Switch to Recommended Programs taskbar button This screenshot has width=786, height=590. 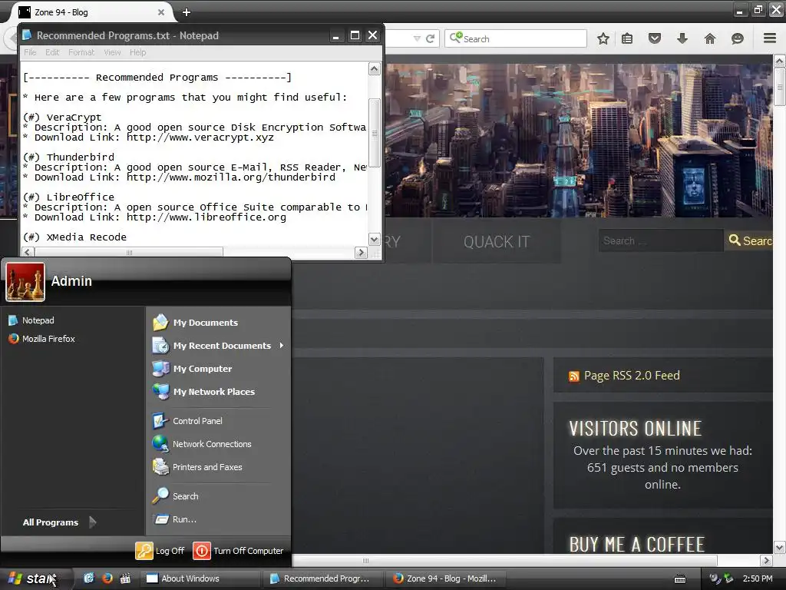point(325,578)
